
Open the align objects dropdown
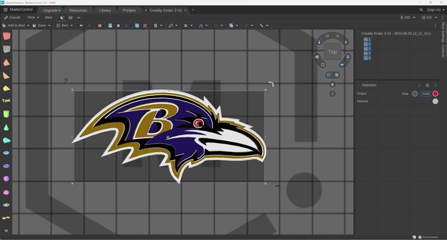pos(188,26)
